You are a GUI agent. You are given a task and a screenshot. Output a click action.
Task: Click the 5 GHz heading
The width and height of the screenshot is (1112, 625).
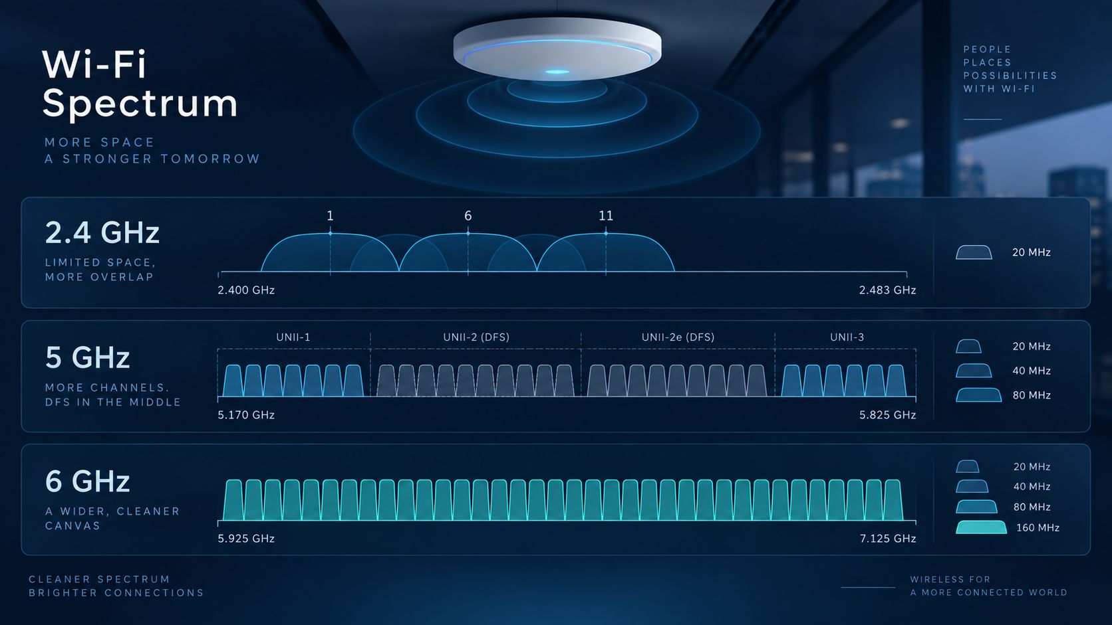[87, 357]
